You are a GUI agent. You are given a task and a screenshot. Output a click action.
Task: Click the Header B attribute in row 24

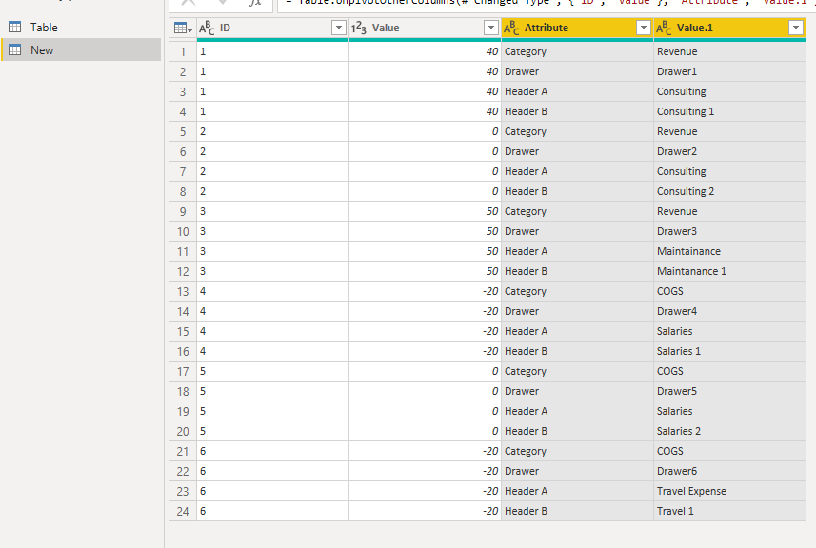(577, 511)
